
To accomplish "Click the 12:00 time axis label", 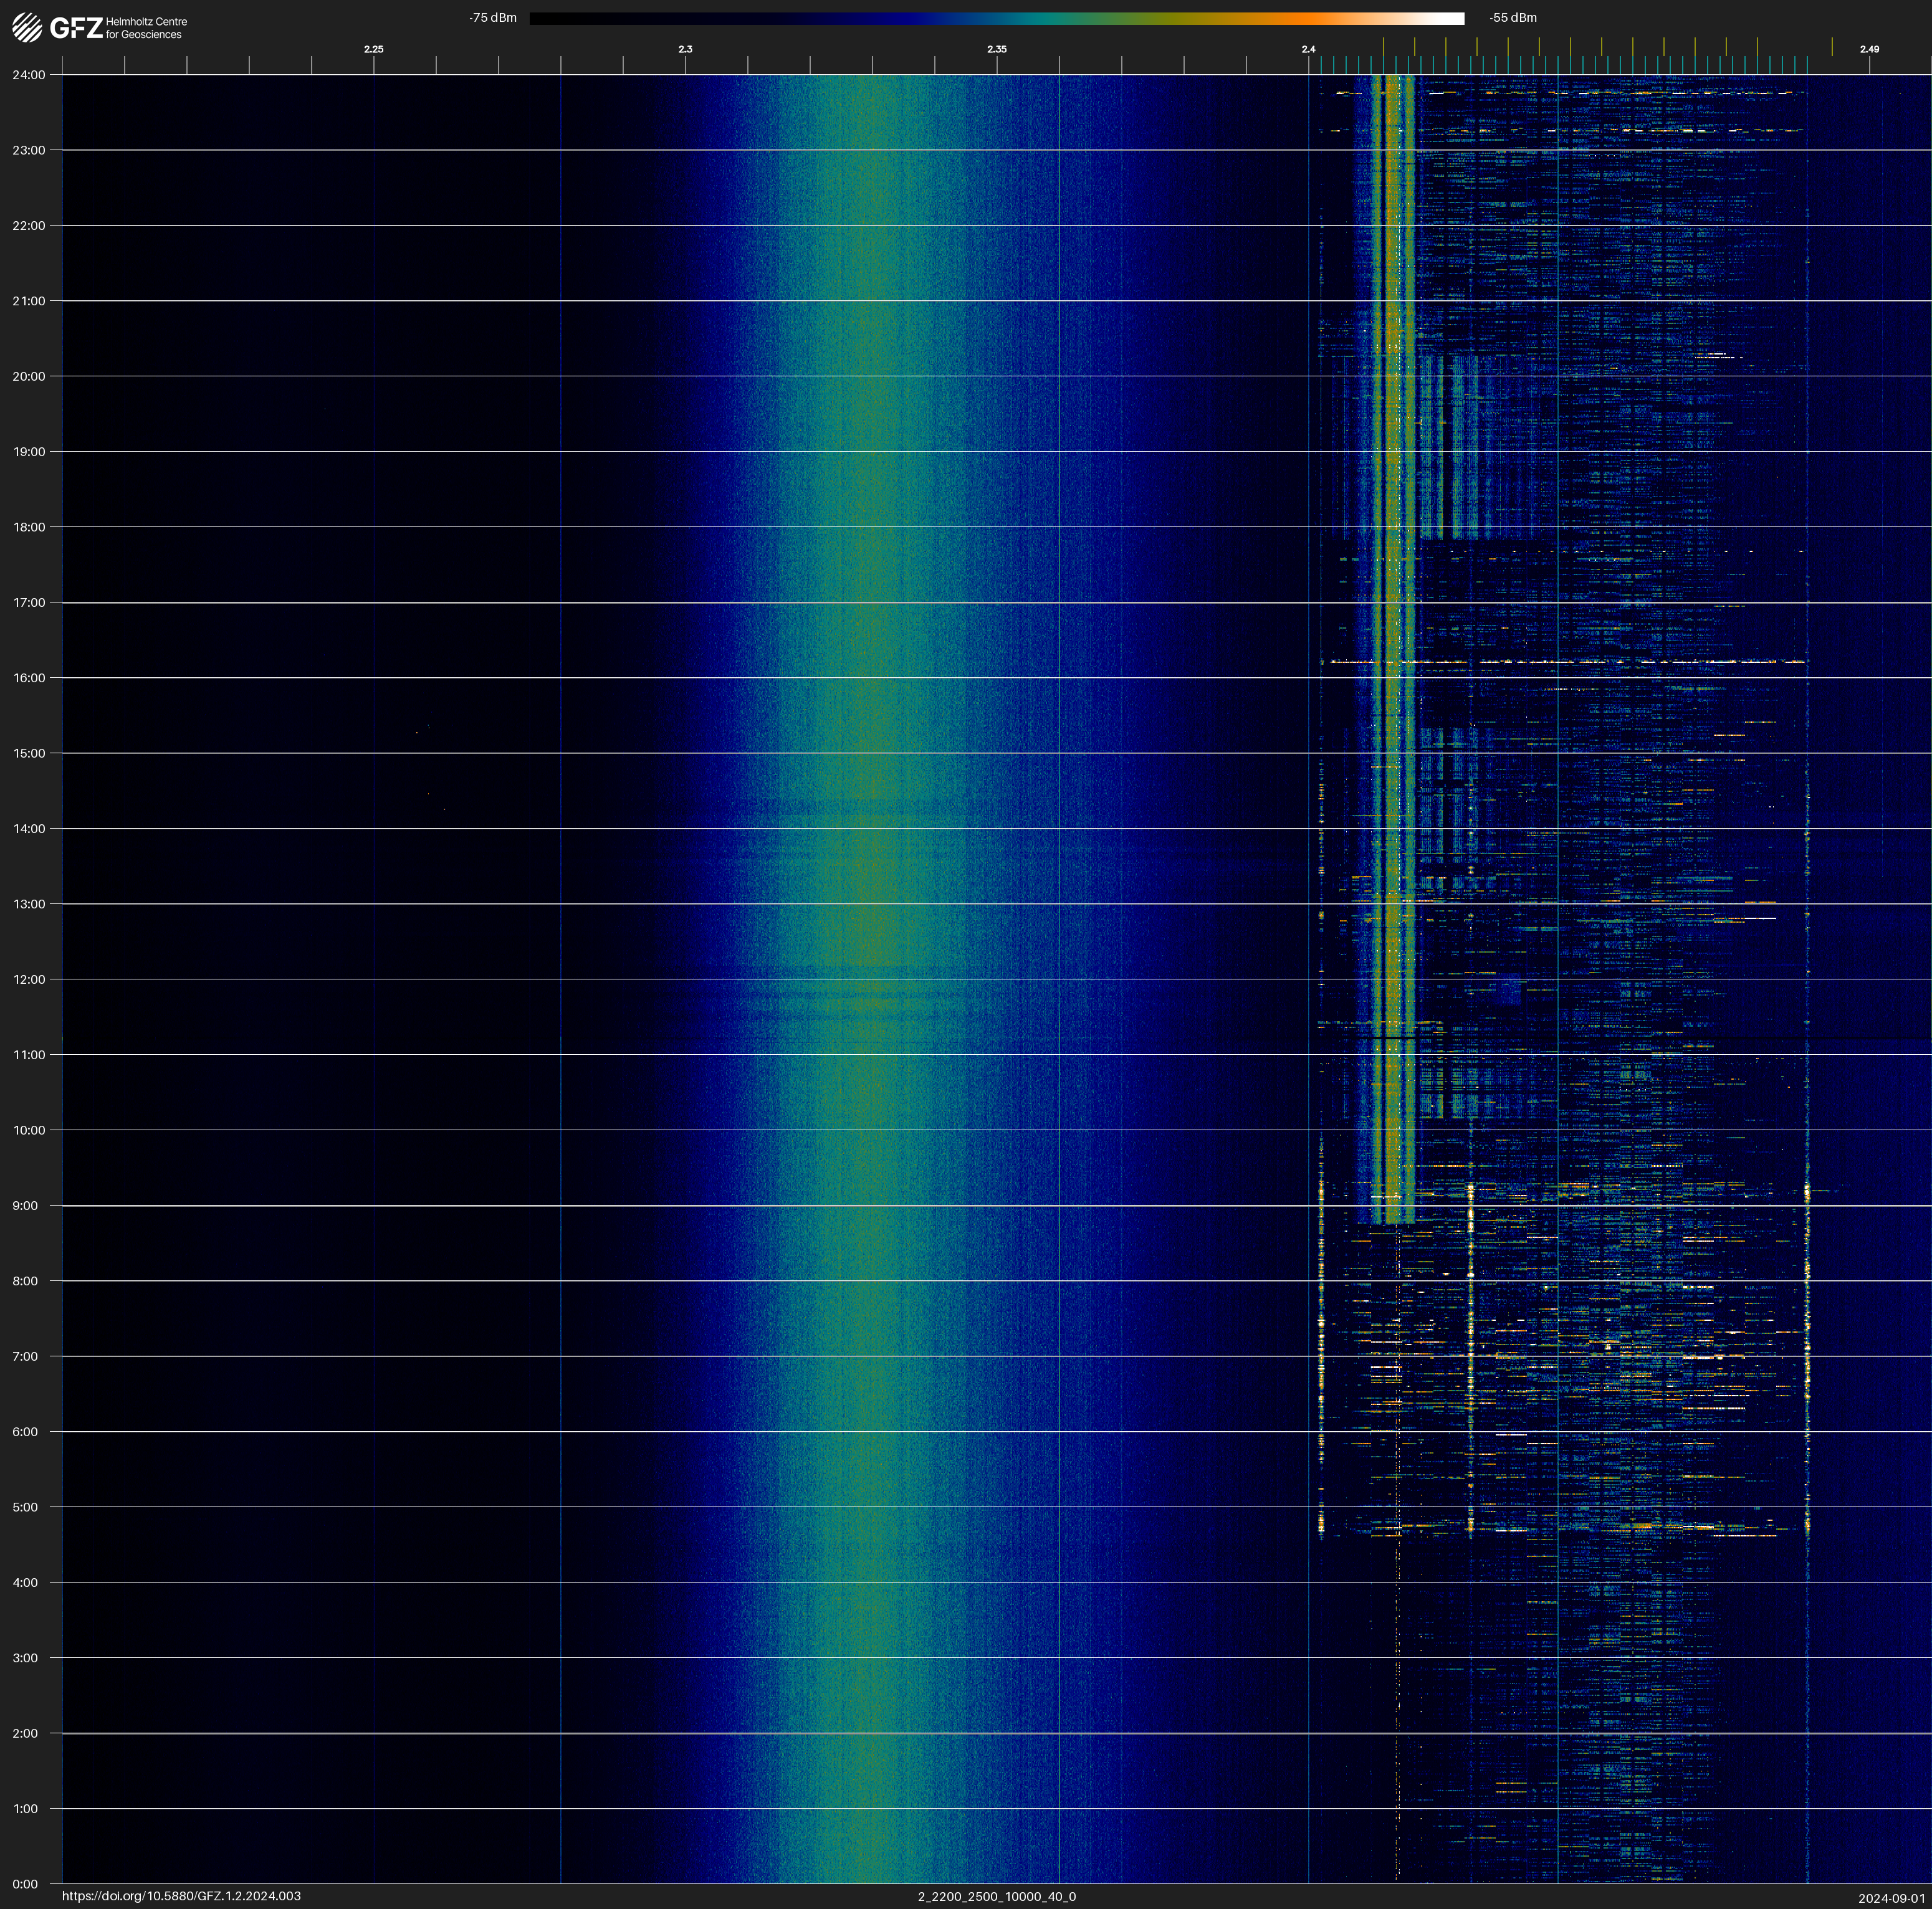I will click(x=29, y=979).
